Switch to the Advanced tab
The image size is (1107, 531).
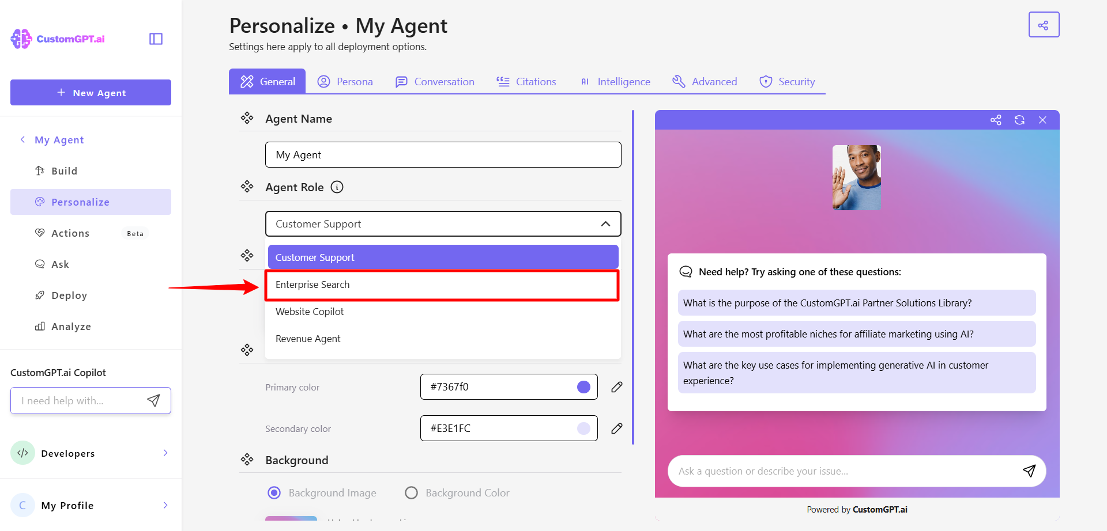click(705, 82)
